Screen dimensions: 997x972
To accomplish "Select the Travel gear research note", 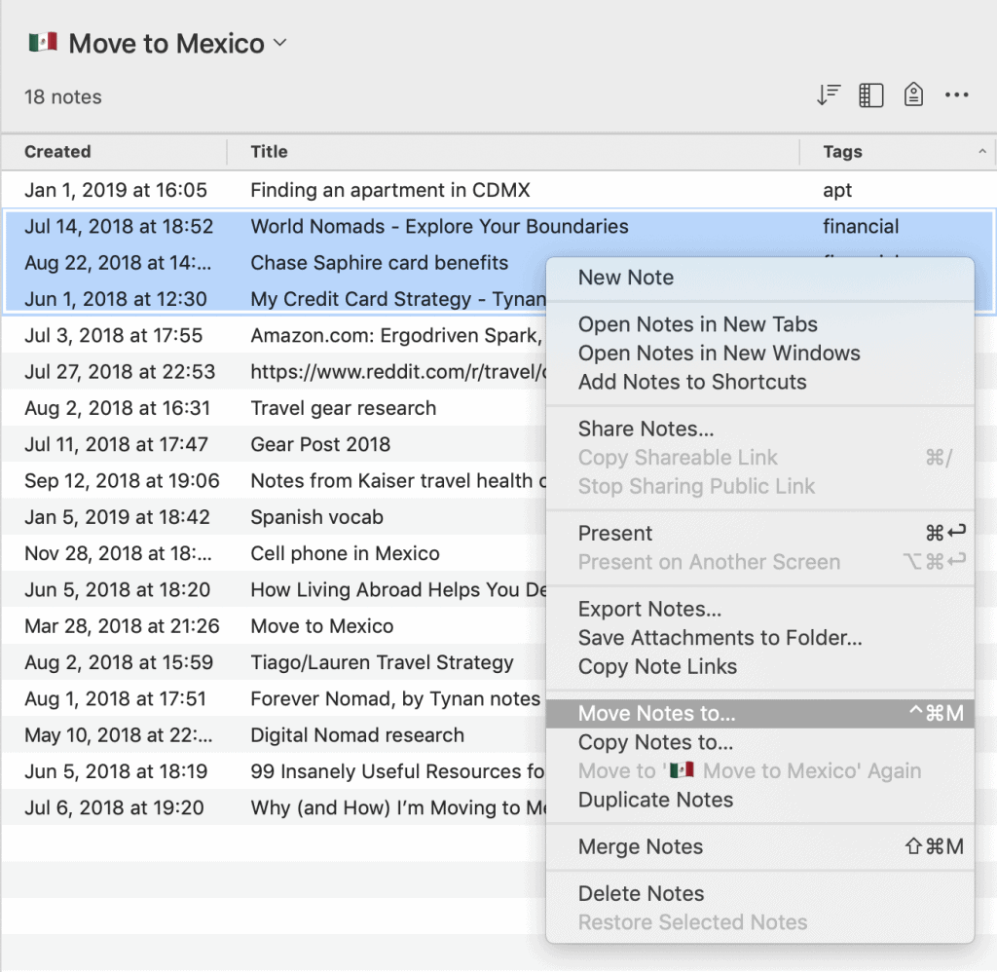I will pyautogui.click(x=343, y=408).
